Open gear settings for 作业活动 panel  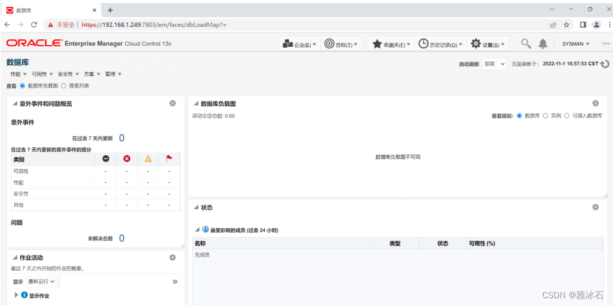point(173,257)
